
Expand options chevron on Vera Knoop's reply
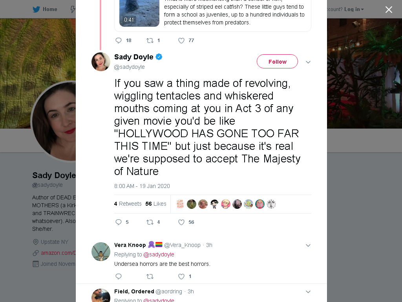[x=308, y=245]
